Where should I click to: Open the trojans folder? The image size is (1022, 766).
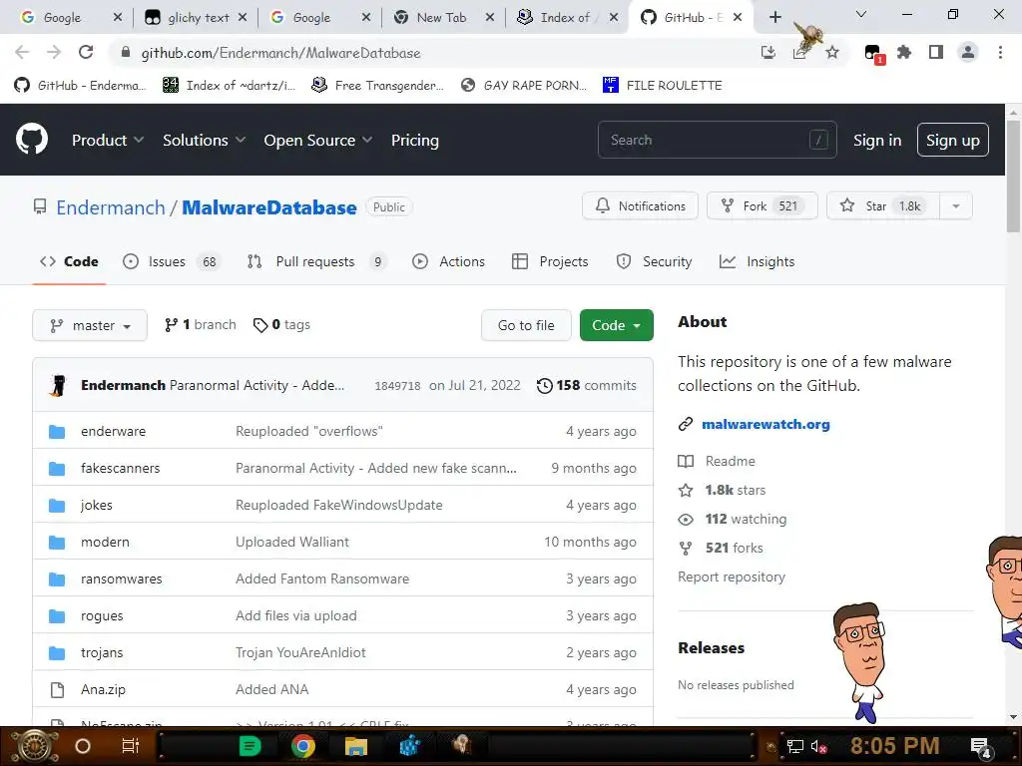click(x=102, y=652)
